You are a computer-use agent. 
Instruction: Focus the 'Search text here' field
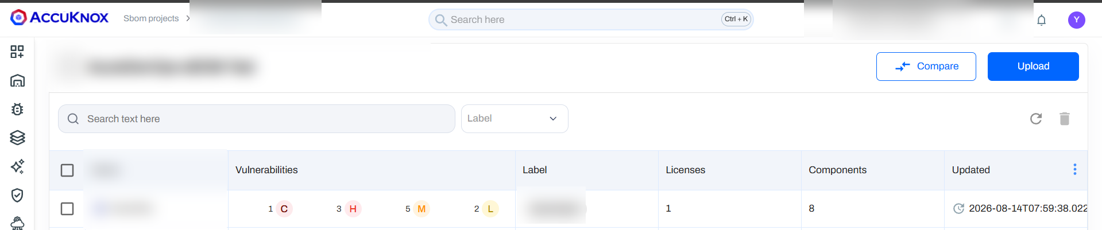click(x=257, y=119)
